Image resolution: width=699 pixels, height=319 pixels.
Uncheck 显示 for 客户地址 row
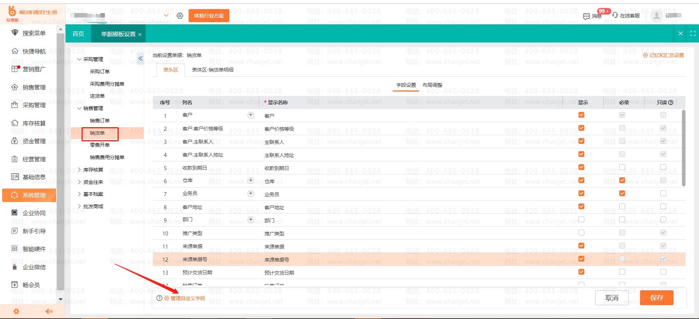pyautogui.click(x=581, y=206)
